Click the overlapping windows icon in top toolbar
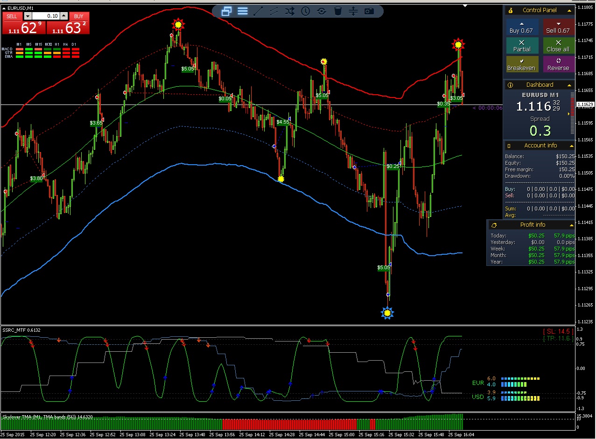 pyautogui.click(x=226, y=11)
